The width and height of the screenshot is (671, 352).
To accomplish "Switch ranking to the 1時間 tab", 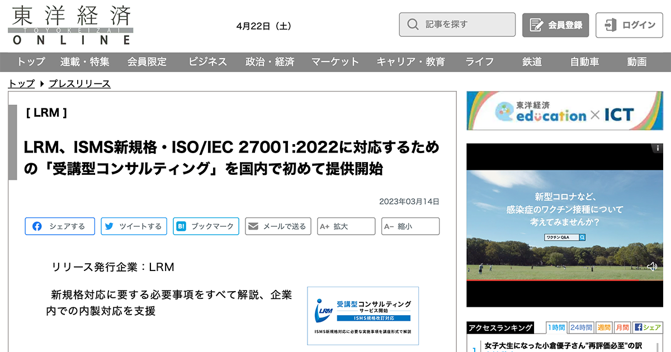I will (556, 327).
